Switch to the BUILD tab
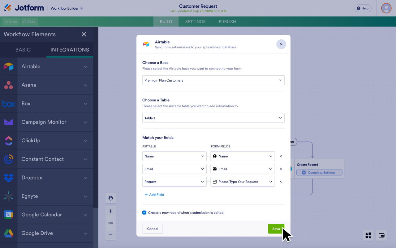This screenshot has height=248, width=396. (166, 22)
